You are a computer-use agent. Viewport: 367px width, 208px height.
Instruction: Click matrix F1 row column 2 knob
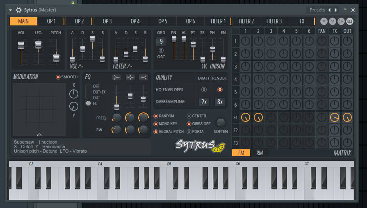click(258, 117)
